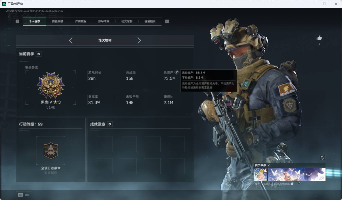The height and width of the screenshot is (200, 342).
Task: Switch to 信誉档案 tab
Action: (150, 21)
